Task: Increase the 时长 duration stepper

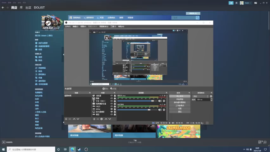Action: point(211,99)
